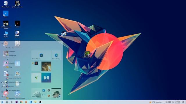Viewport: 186px width, 104px height.
Task: Open the Microsoft Store tile
Action: tap(41, 55)
